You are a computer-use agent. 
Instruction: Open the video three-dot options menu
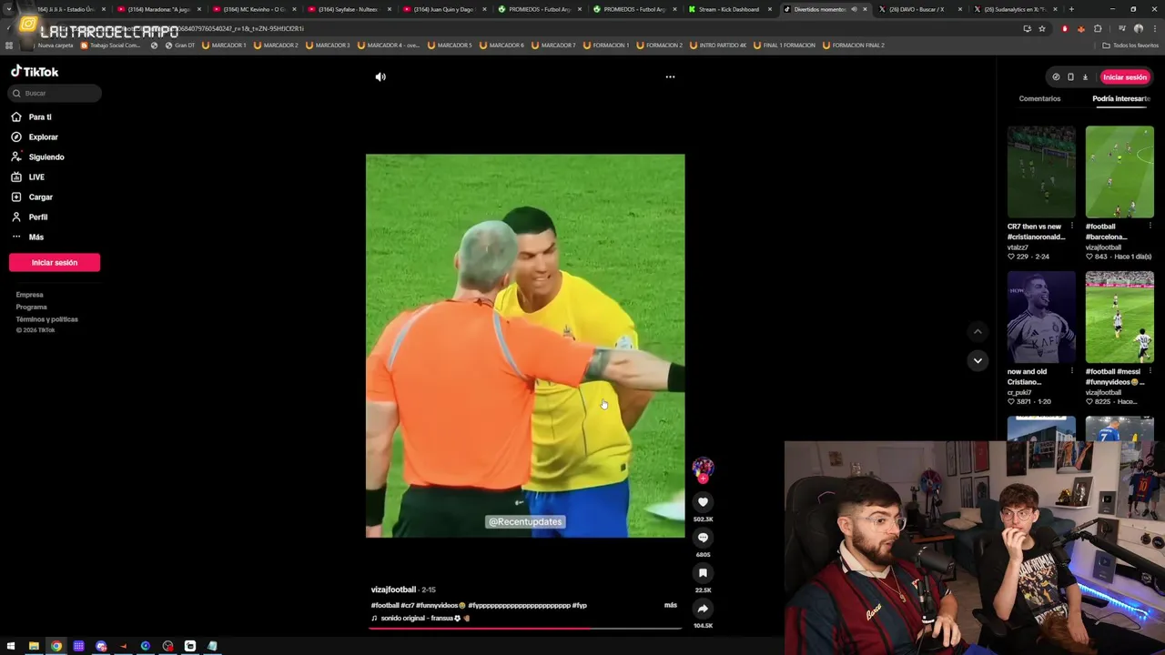[670, 77]
